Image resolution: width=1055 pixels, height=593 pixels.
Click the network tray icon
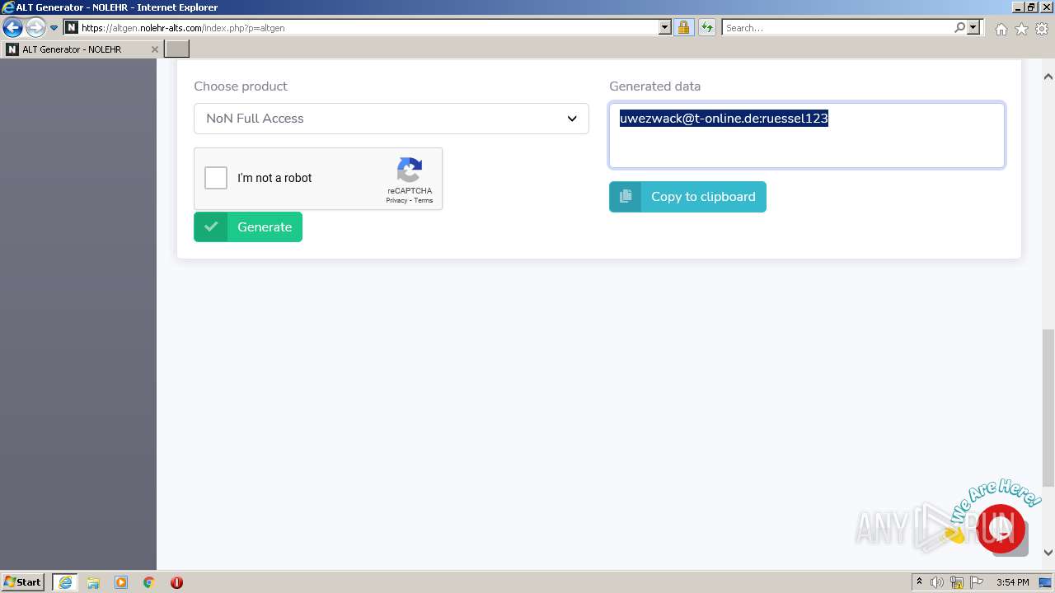pyautogui.click(x=958, y=582)
